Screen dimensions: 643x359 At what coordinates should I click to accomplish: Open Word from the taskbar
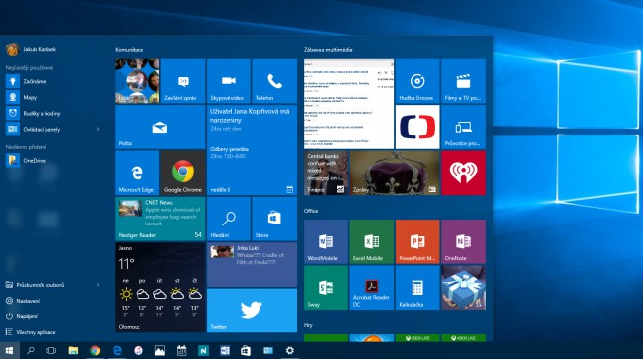[x=225, y=351]
